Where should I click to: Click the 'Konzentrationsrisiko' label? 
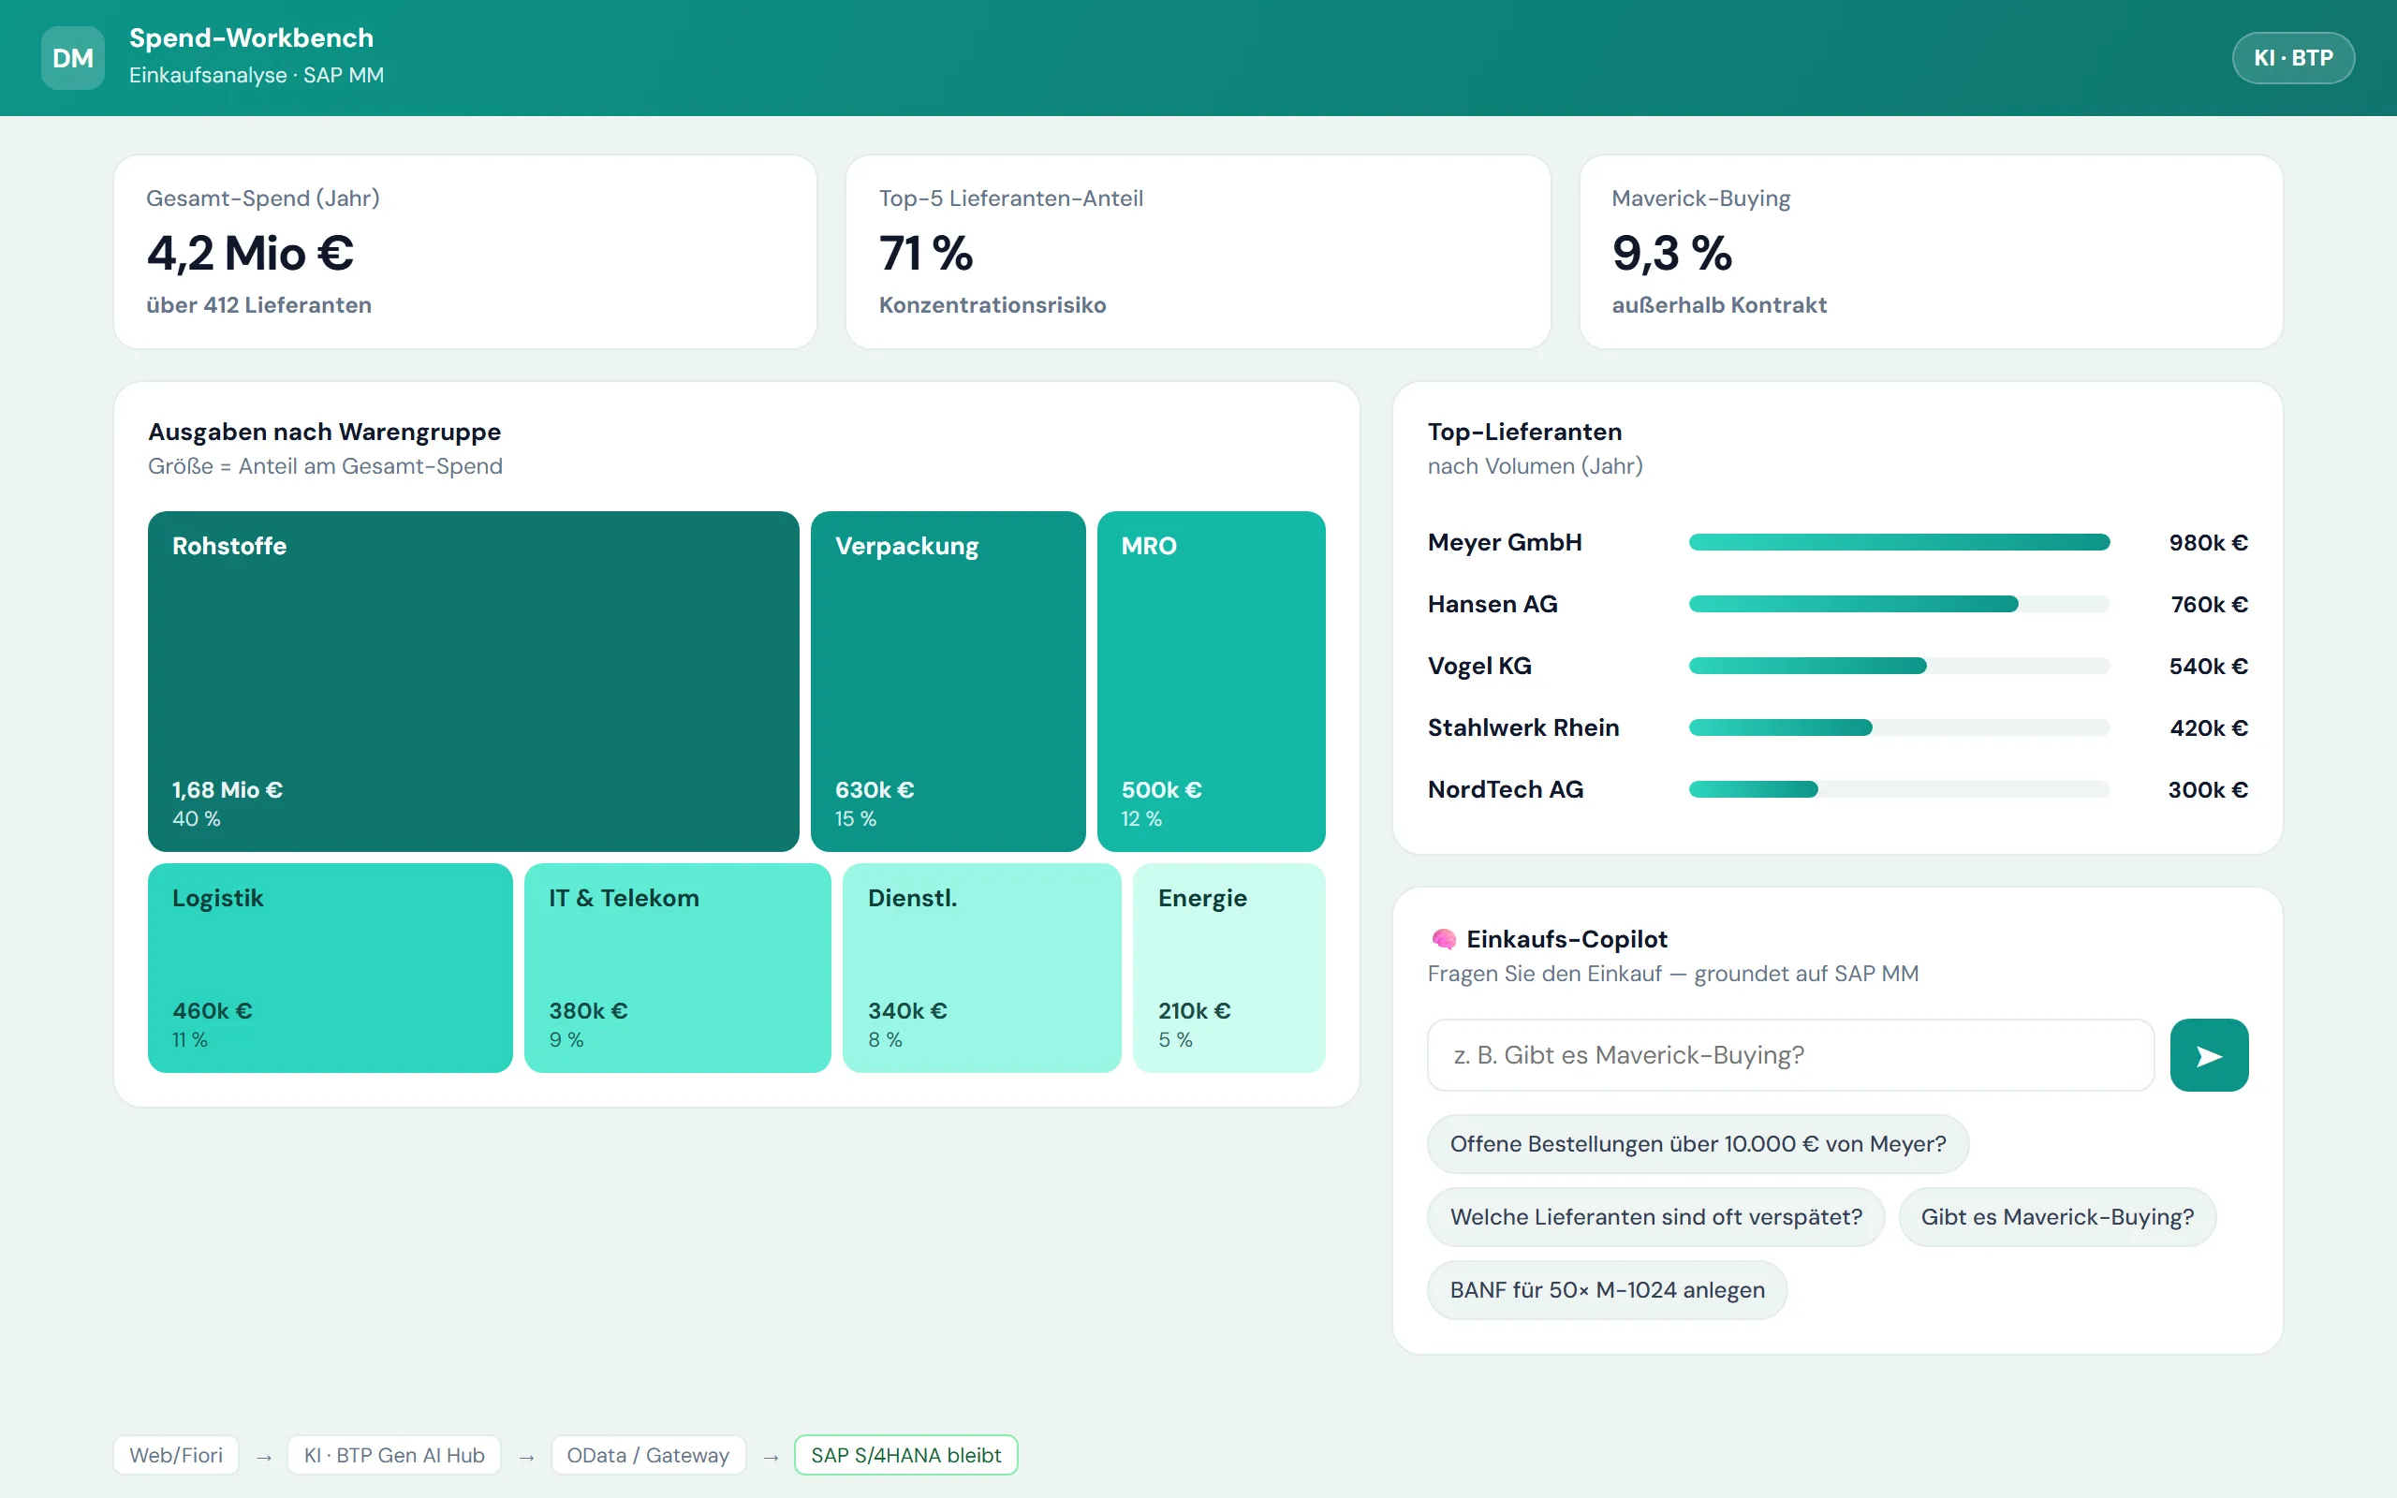click(993, 305)
